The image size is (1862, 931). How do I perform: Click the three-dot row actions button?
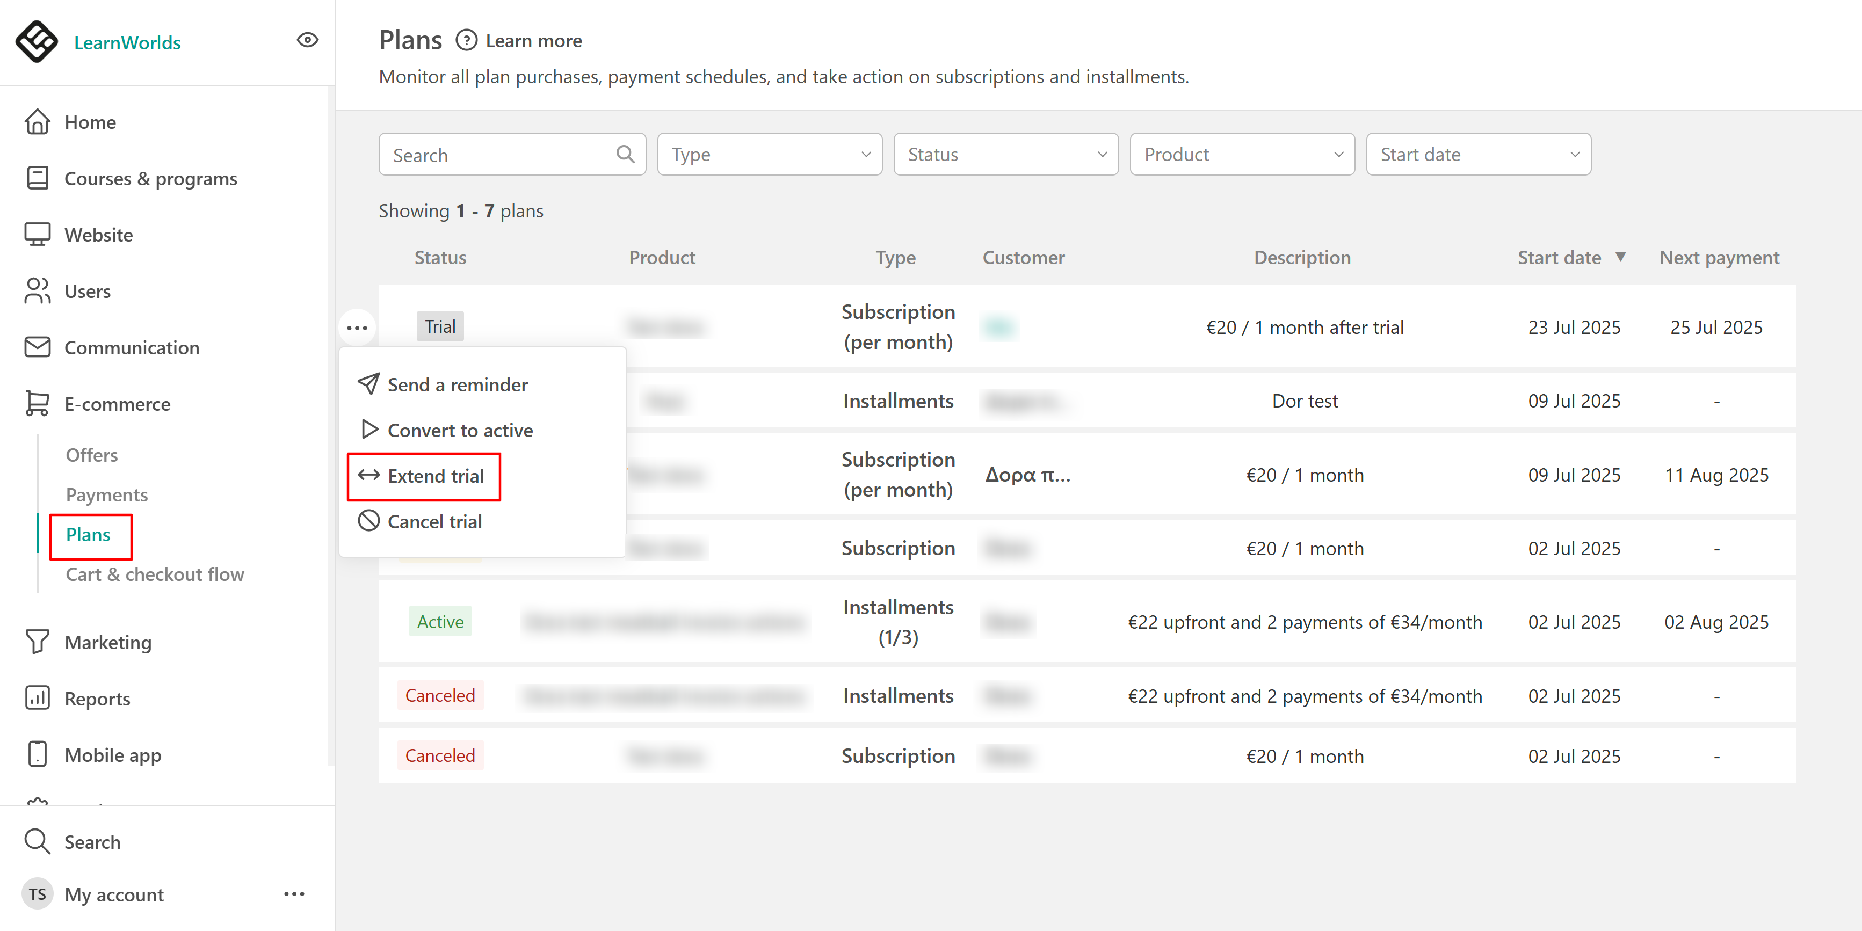357,328
